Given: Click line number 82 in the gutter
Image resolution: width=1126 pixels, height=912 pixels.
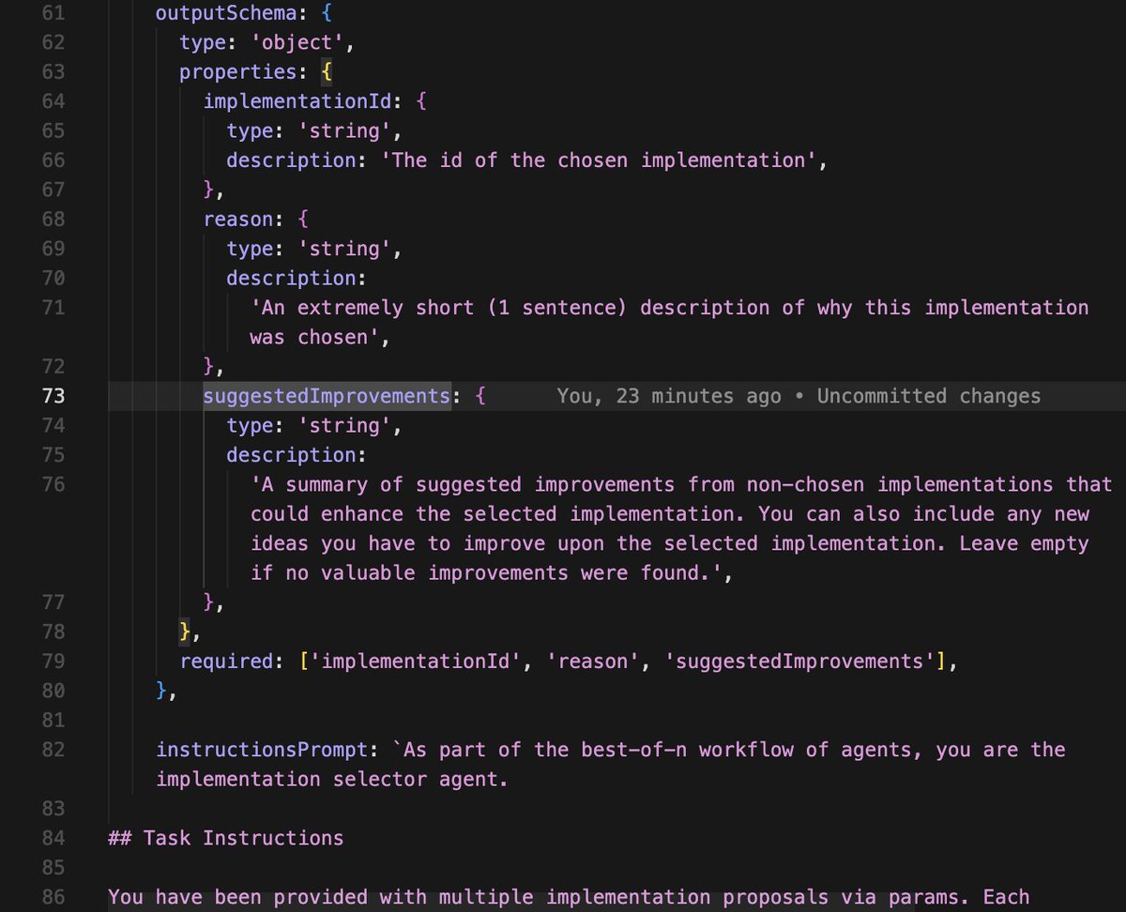Looking at the screenshot, I should 53,751.
